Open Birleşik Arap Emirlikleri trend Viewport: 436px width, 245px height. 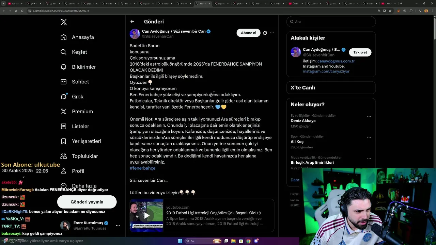point(312,162)
